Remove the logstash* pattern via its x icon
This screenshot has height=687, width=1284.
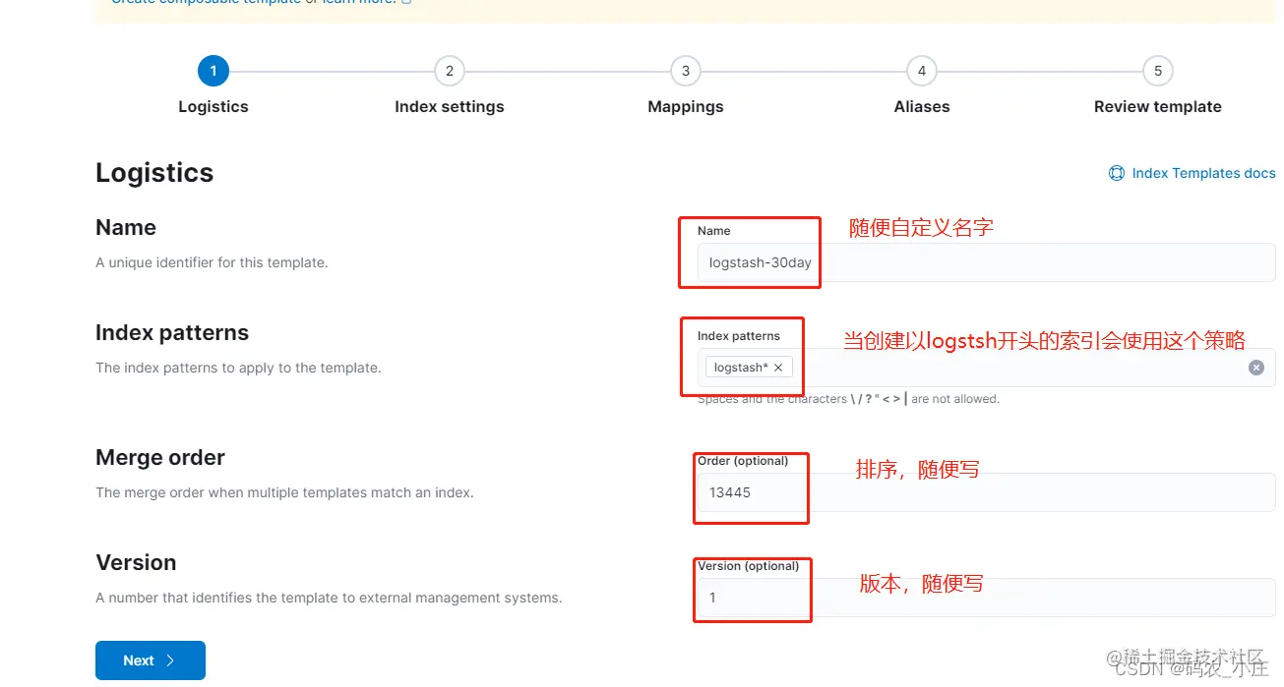(x=776, y=367)
